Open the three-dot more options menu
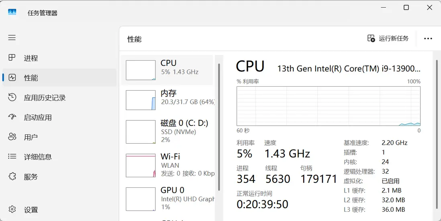This screenshot has height=221, width=441. pyautogui.click(x=428, y=39)
